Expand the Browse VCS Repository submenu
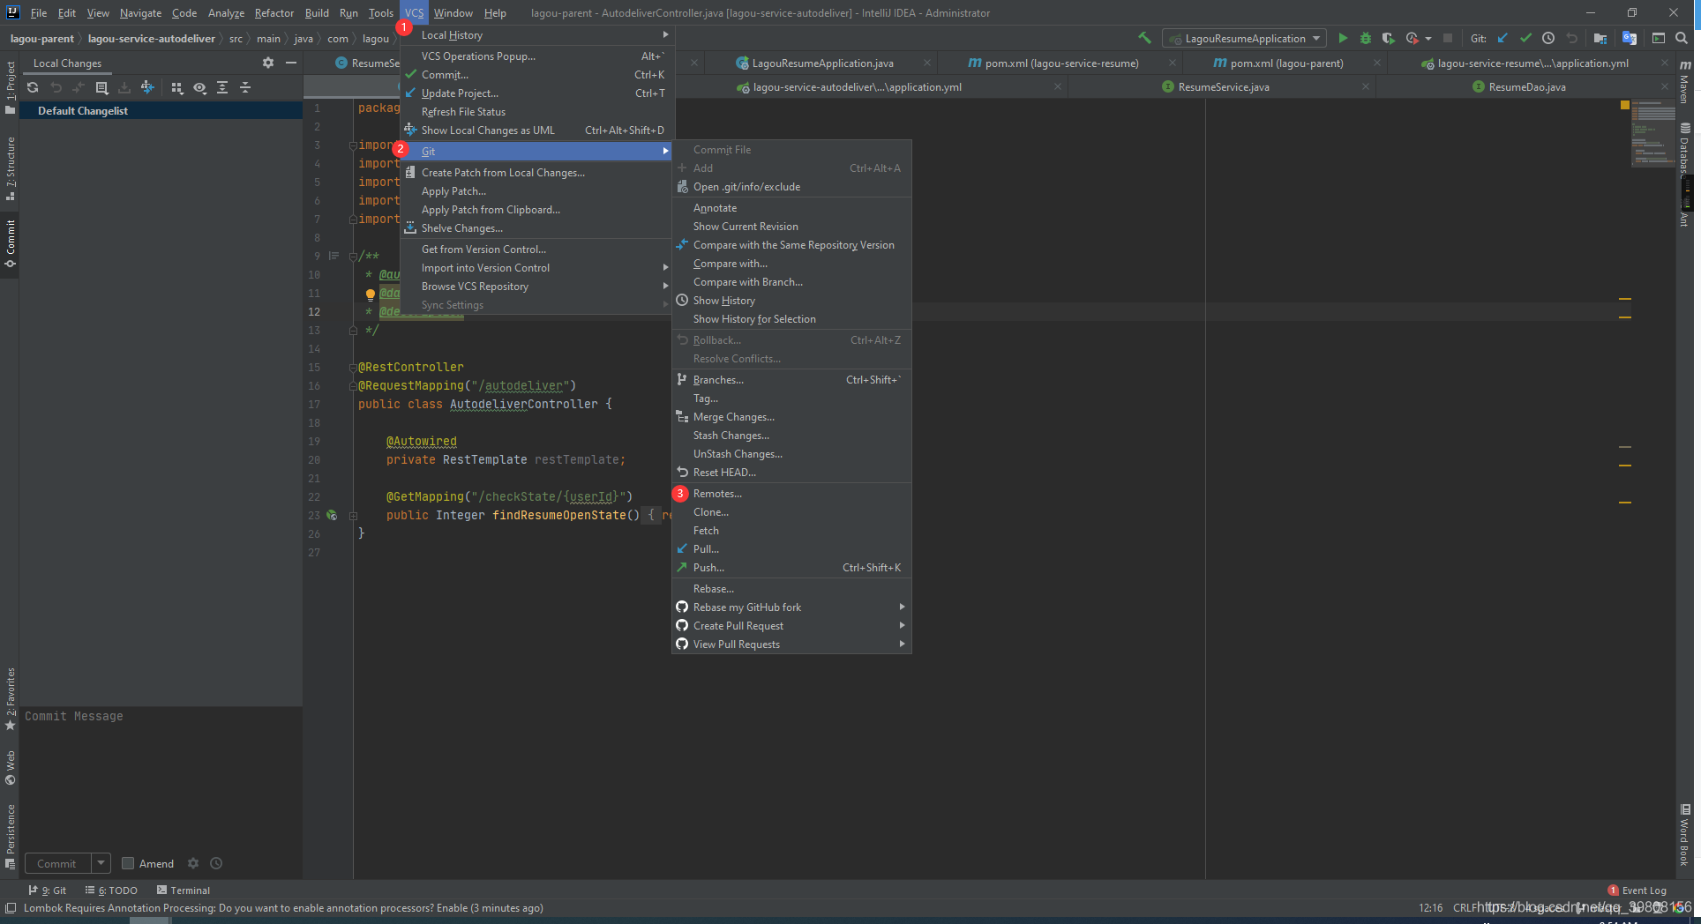Image resolution: width=1701 pixels, height=924 pixels. (537, 287)
